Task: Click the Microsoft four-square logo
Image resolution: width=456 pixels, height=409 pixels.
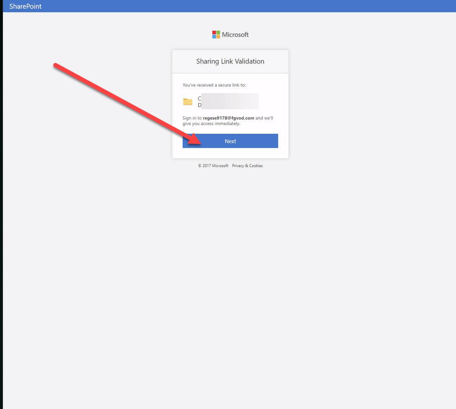Action: tap(216, 35)
